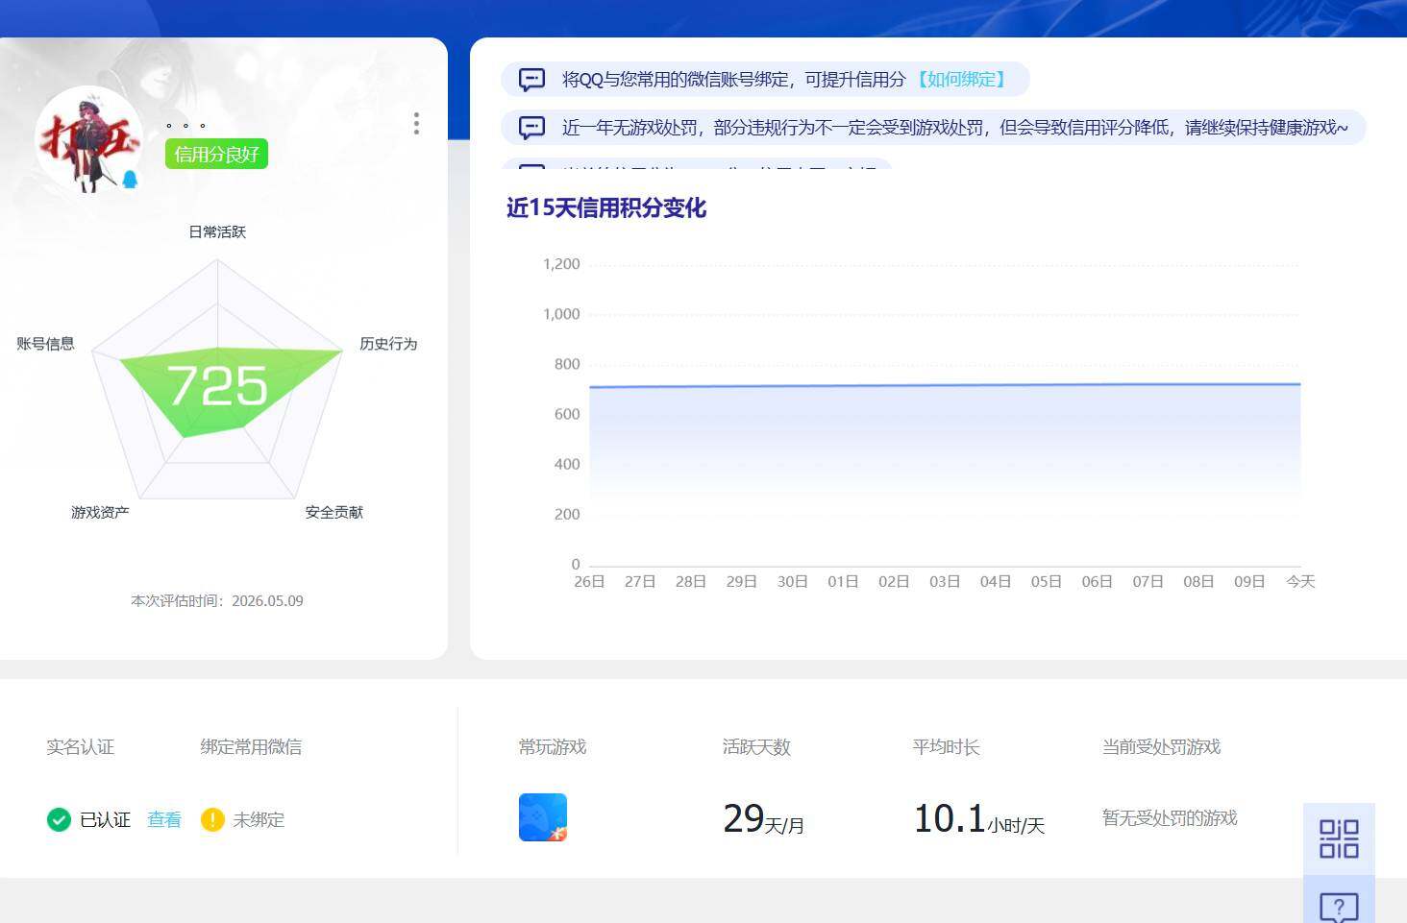Screen dimensions: 1407x923
Task: Open the QR code floating button
Action: pyautogui.click(x=1339, y=838)
